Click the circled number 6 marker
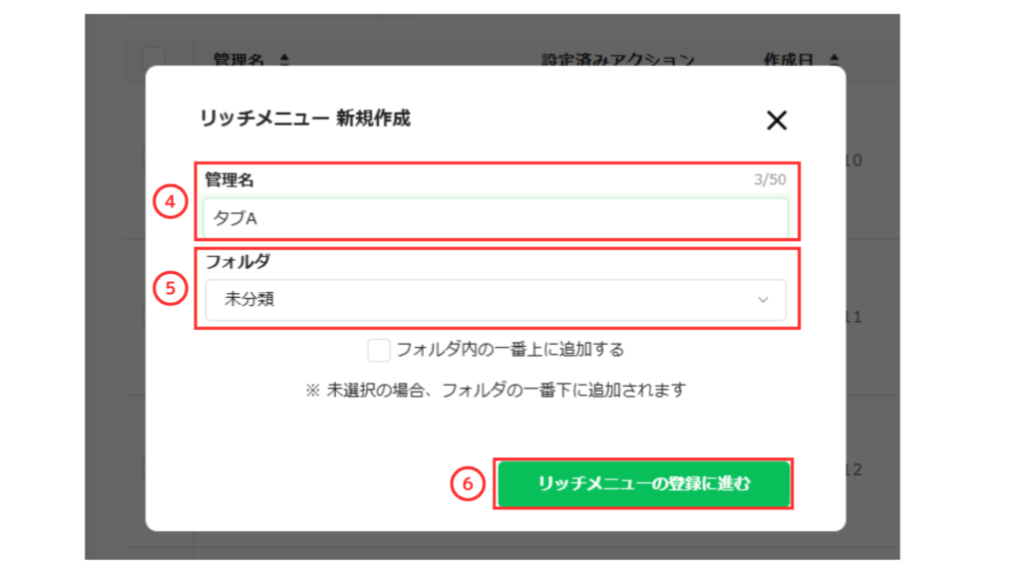 [467, 484]
